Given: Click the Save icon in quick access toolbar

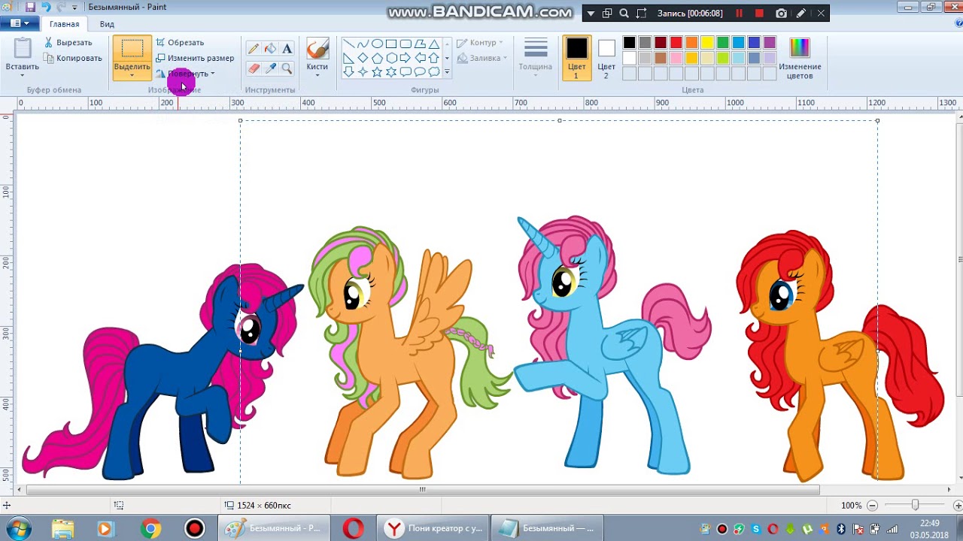Looking at the screenshot, I should point(31,7).
